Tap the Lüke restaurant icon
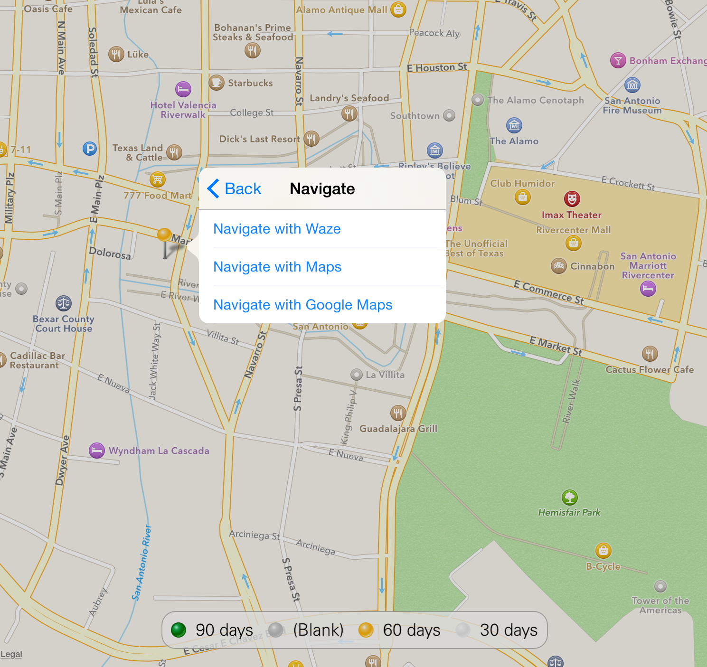This screenshot has height=667, width=707. click(116, 54)
